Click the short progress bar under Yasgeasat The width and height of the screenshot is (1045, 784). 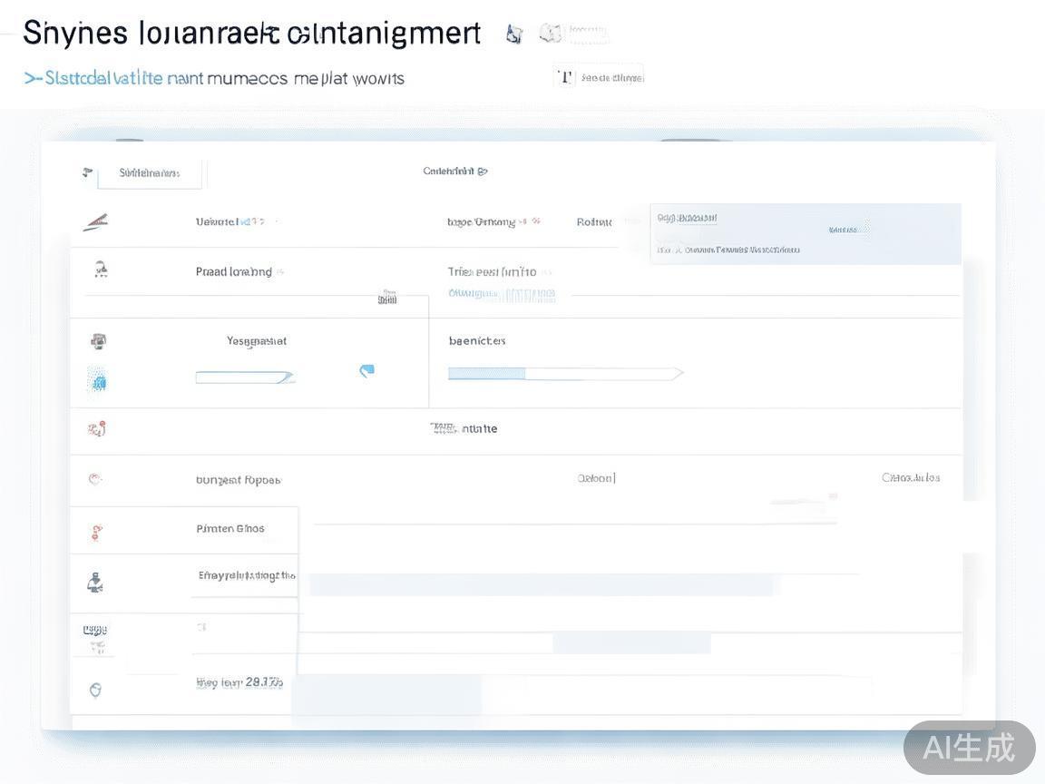pos(245,377)
